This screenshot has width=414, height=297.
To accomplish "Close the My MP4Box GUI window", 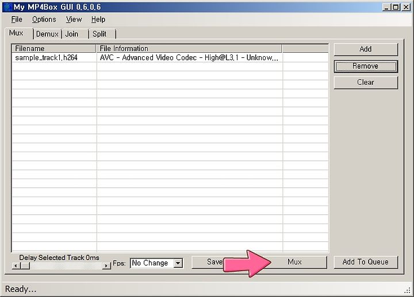I will [x=406, y=7].
